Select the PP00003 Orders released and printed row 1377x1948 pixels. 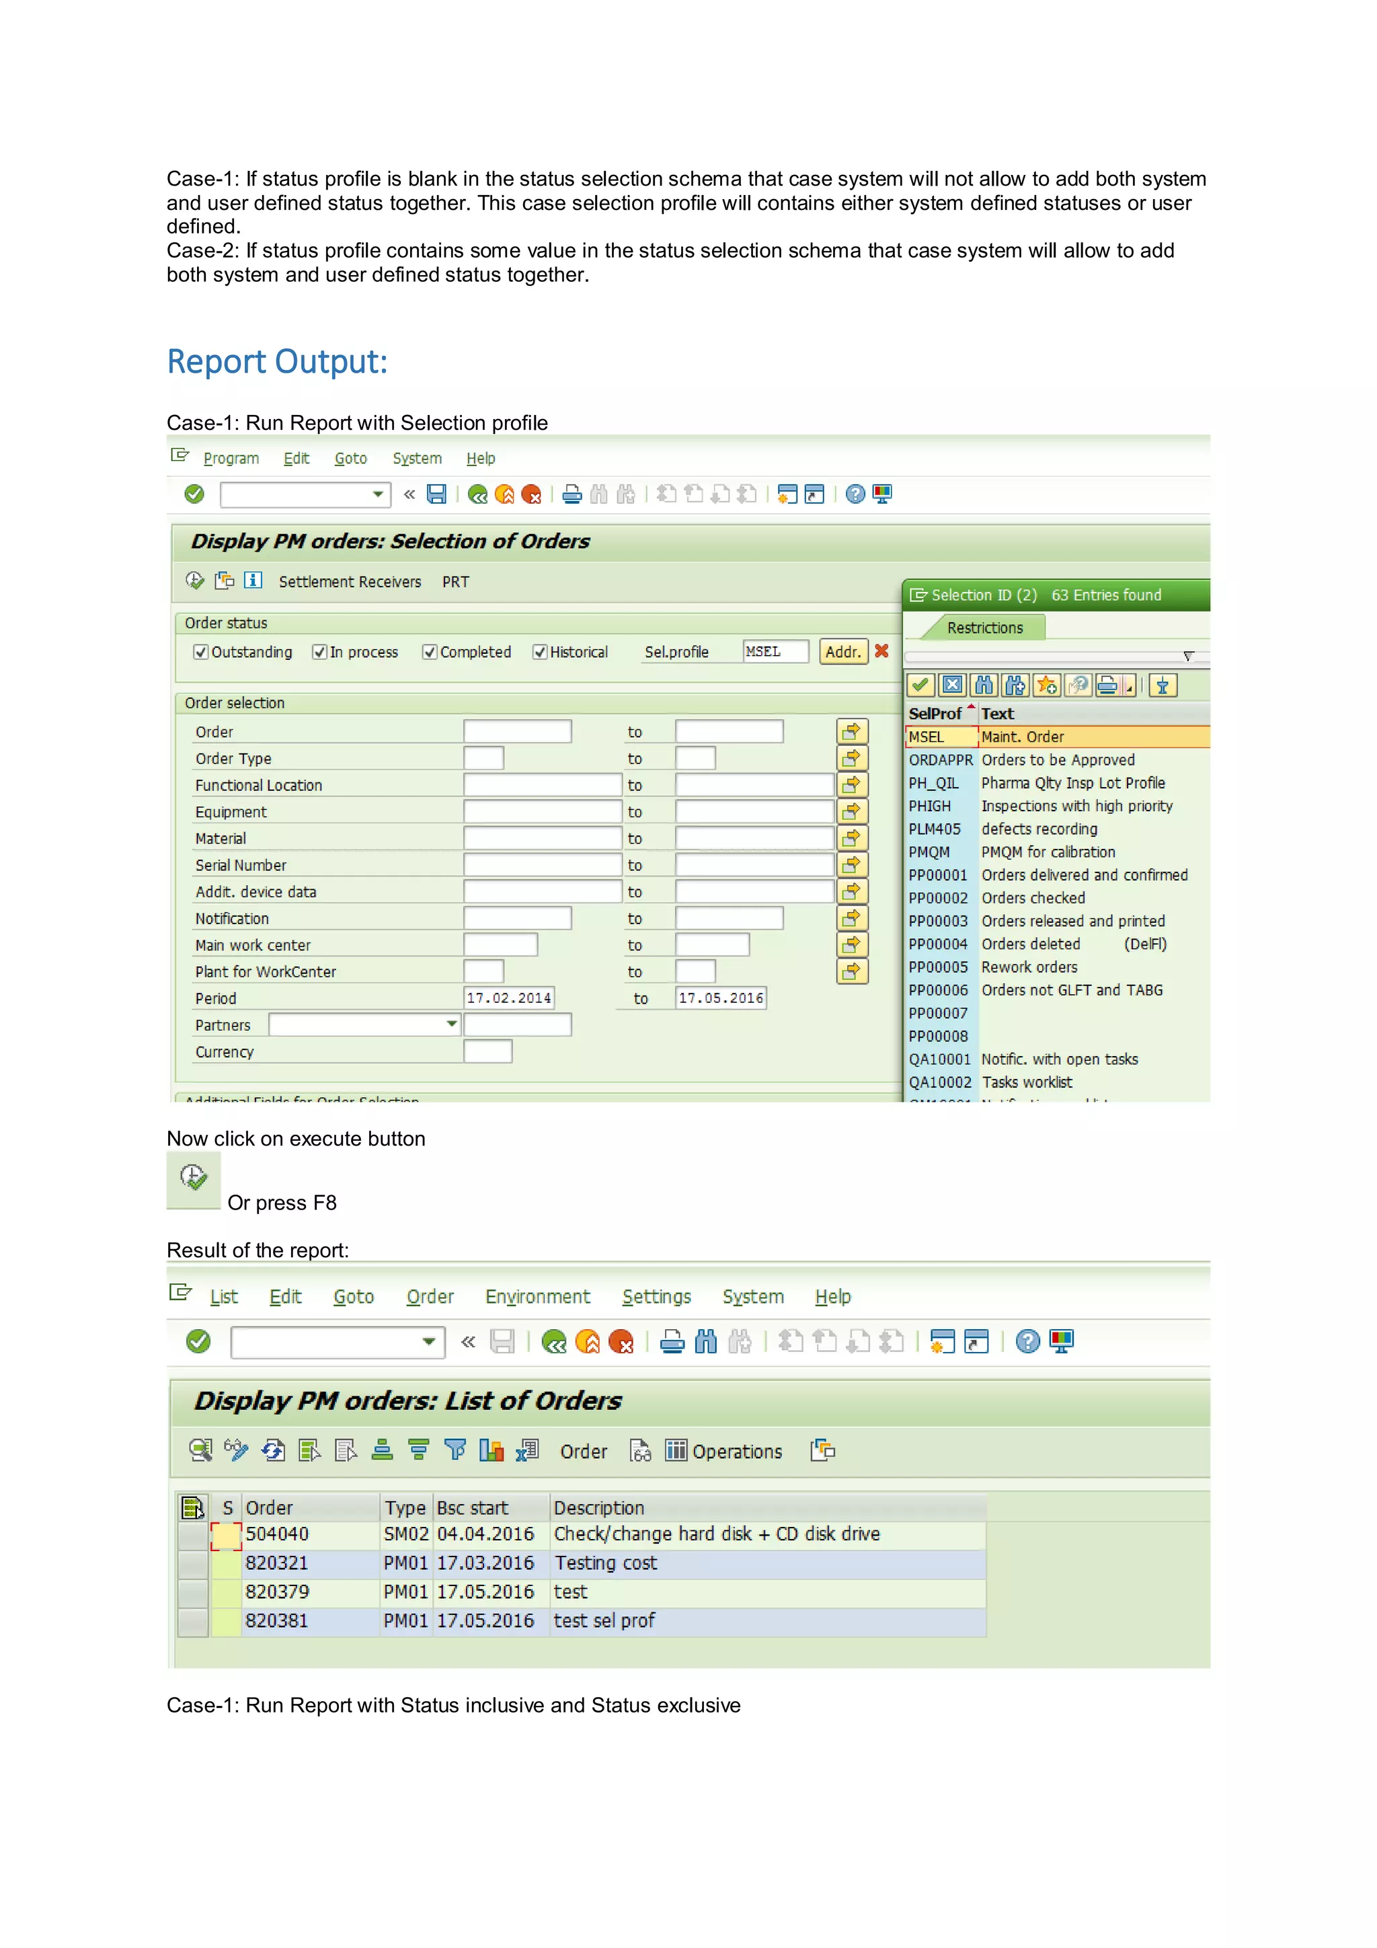(x=1058, y=922)
